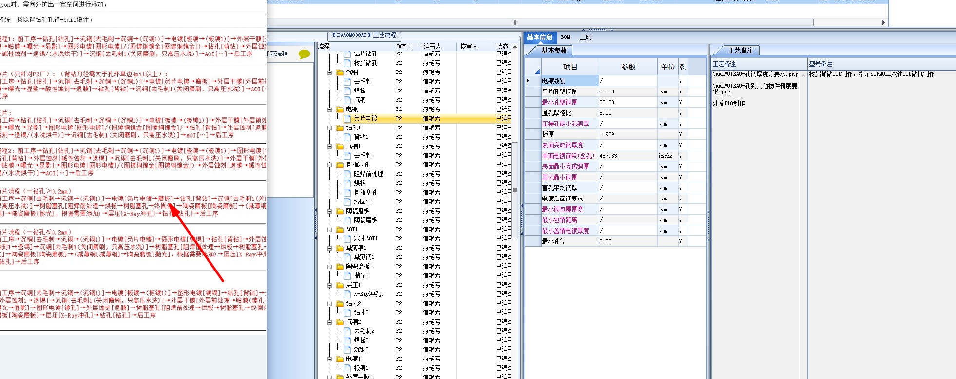Image resolution: width=956 pixels, height=379 pixels.
Task: Switch to the 基本信息 tab
Action: (539, 37)
